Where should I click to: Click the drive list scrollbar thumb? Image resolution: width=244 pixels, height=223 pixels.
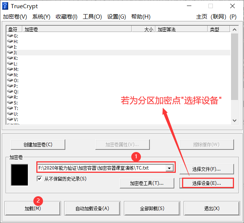pyautogui.click(x=234, y=67)
